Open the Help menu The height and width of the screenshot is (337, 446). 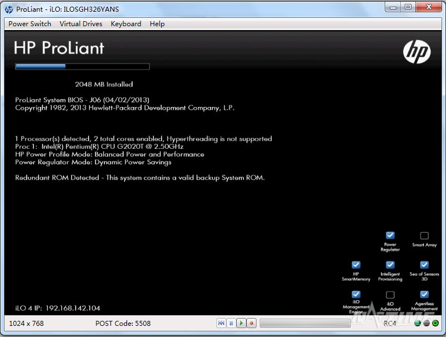point(157,24)
